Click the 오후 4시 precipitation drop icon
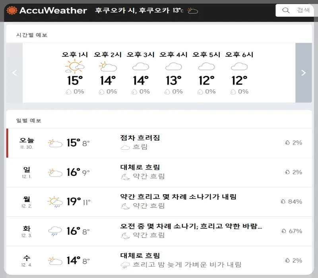Screen dimensions: 318x278 point(167,92)
